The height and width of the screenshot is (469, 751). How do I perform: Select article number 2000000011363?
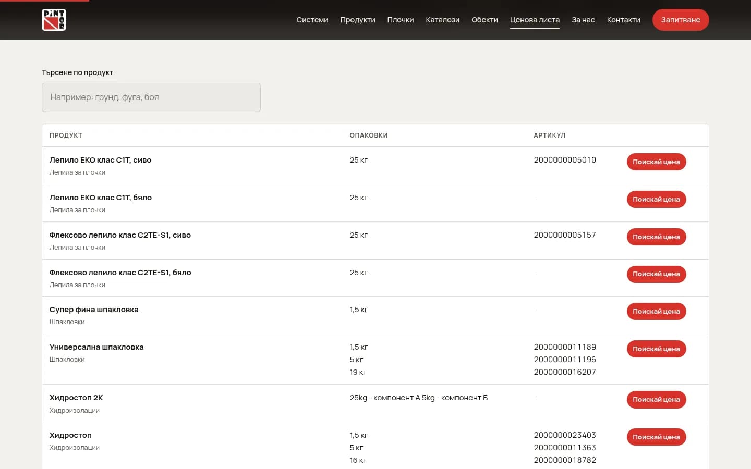click(565, 448)
